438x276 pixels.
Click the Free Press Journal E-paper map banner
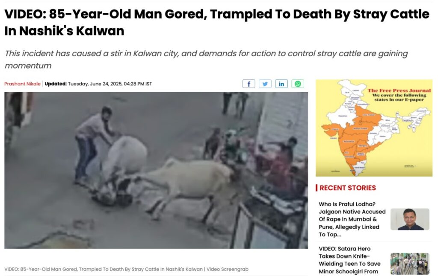coord(374,128)
